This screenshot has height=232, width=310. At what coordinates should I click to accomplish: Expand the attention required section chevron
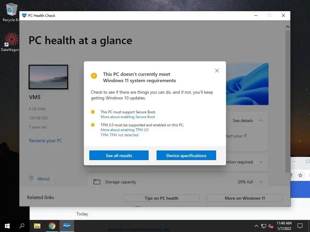[261, 162]
